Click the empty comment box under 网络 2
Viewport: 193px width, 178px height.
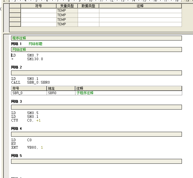point(96,73)
